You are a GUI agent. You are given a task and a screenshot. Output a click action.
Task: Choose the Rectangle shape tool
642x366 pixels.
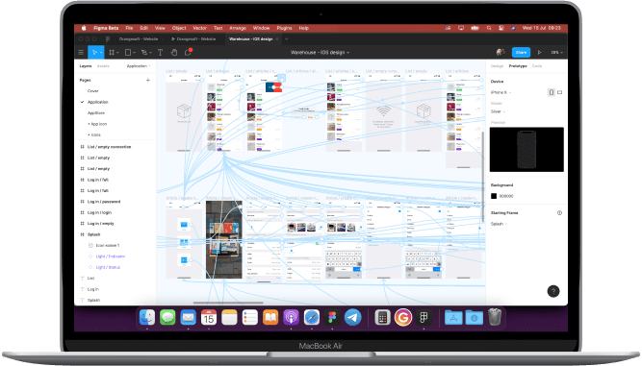tap(128, 52)
